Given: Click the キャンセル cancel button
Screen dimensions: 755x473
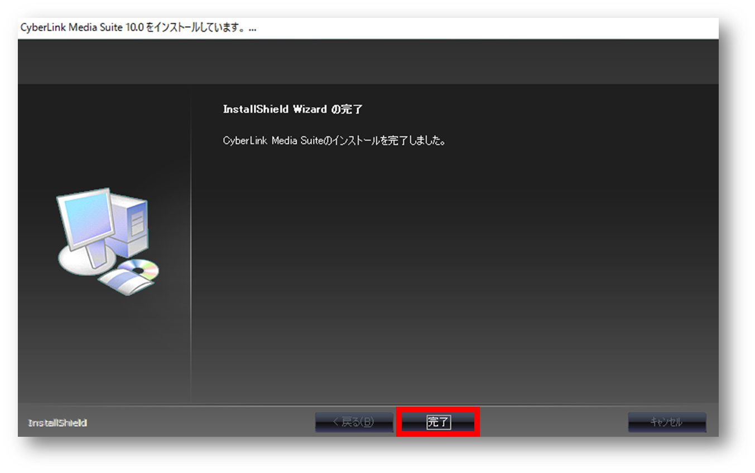Looking at the screenshot, I should pyautogui.click(x=667, y=422).
